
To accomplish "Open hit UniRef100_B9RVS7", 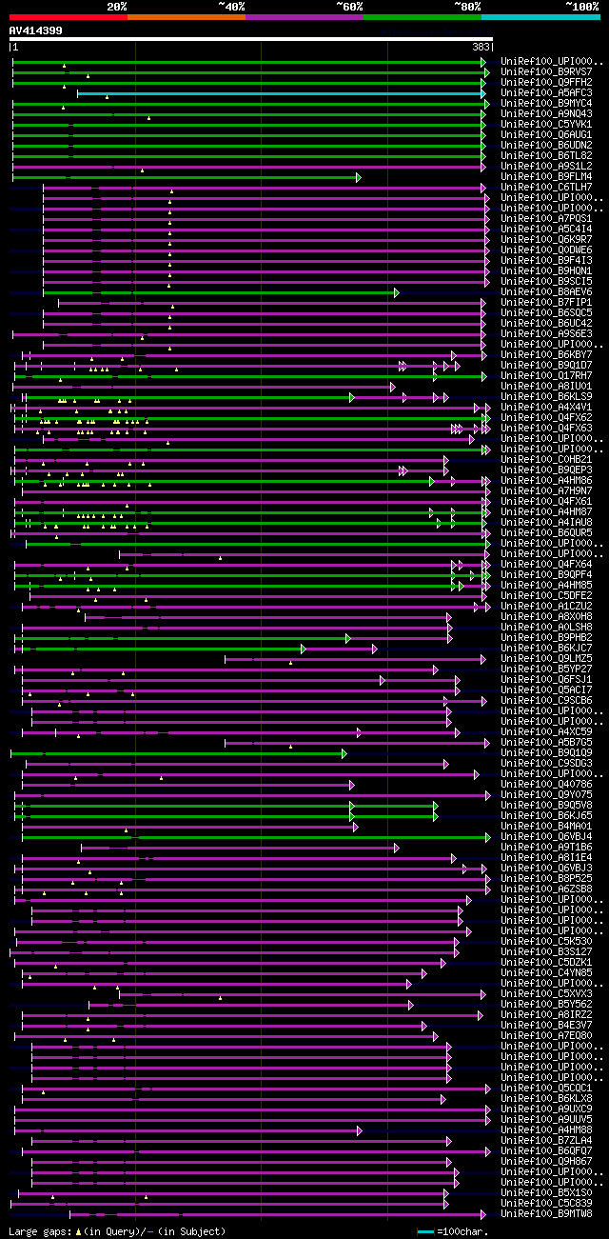I will (x=546, y=71).
